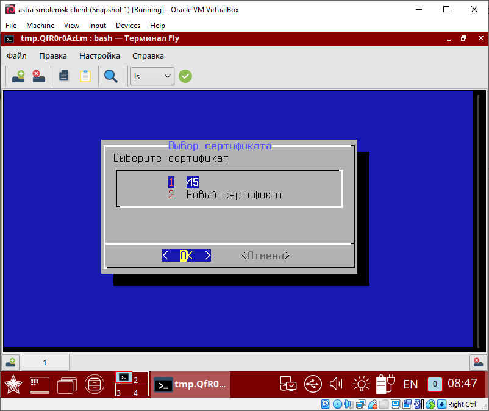Expand the 'ls' command combo box
This screenshot has height=411, width=489.
click(152, 76)
